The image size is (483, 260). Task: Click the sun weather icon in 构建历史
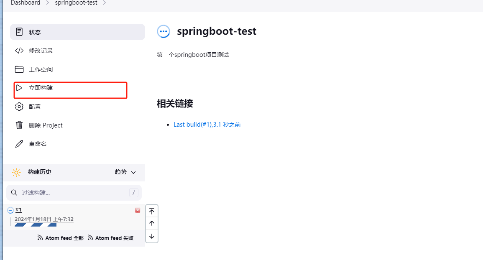(16, 172)
